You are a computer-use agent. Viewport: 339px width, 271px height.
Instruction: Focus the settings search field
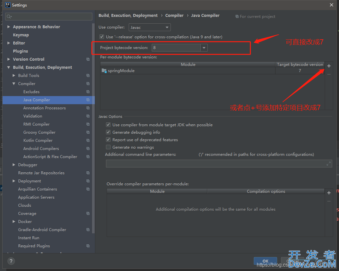click(x=49, y=17)
